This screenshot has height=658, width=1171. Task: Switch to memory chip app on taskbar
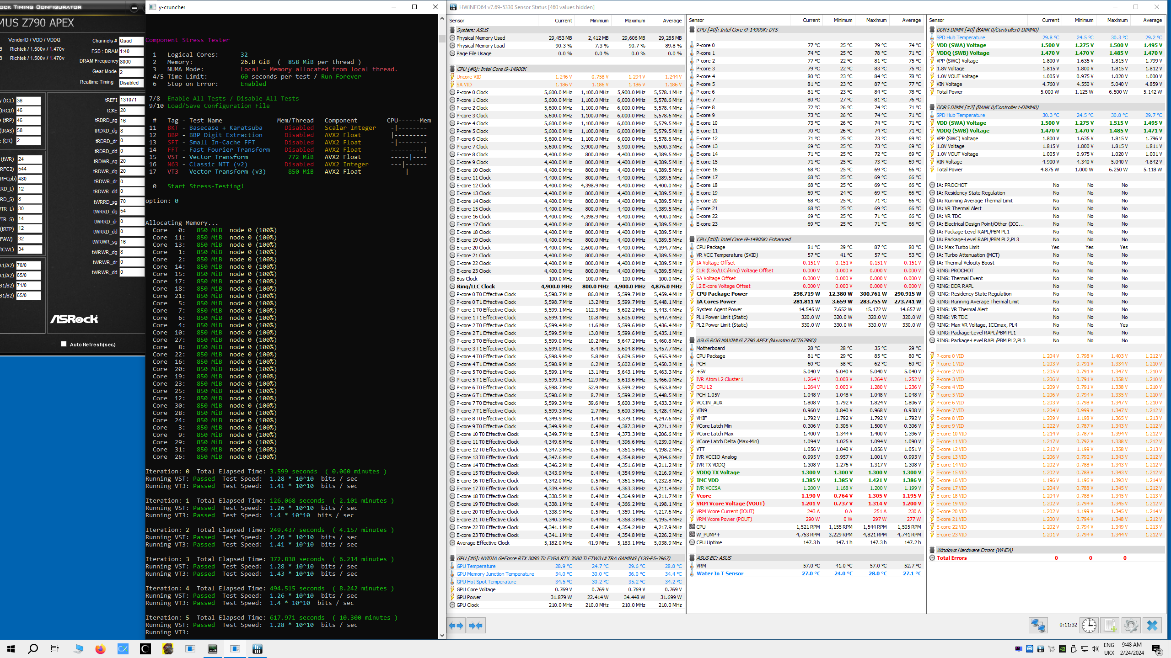pos(213,649)
